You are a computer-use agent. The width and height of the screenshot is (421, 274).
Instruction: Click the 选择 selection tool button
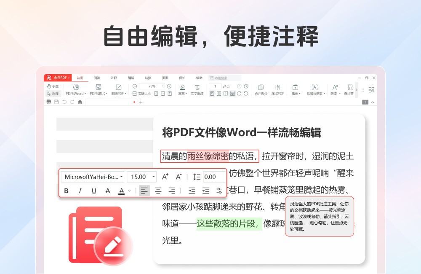tap(53, 94)
